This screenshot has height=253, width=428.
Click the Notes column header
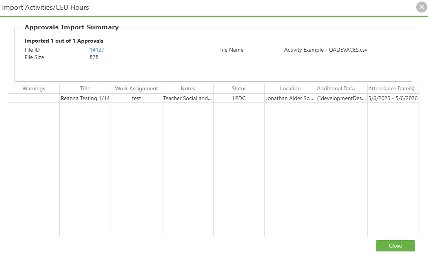188,88
